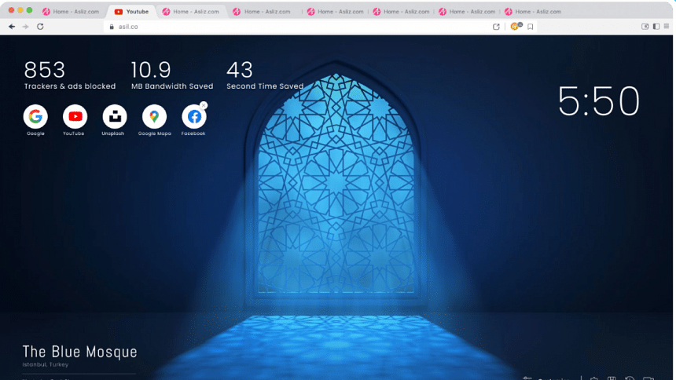676x380 pixels.
Task: Open the Google shortcut
Action: coord(35,117)
